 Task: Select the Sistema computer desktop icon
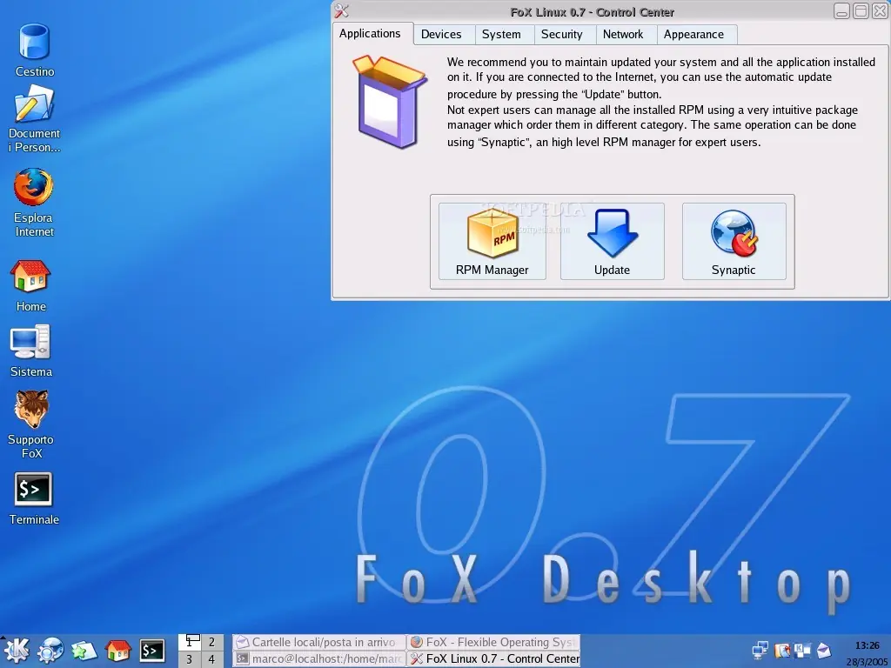tap(30, 351)
